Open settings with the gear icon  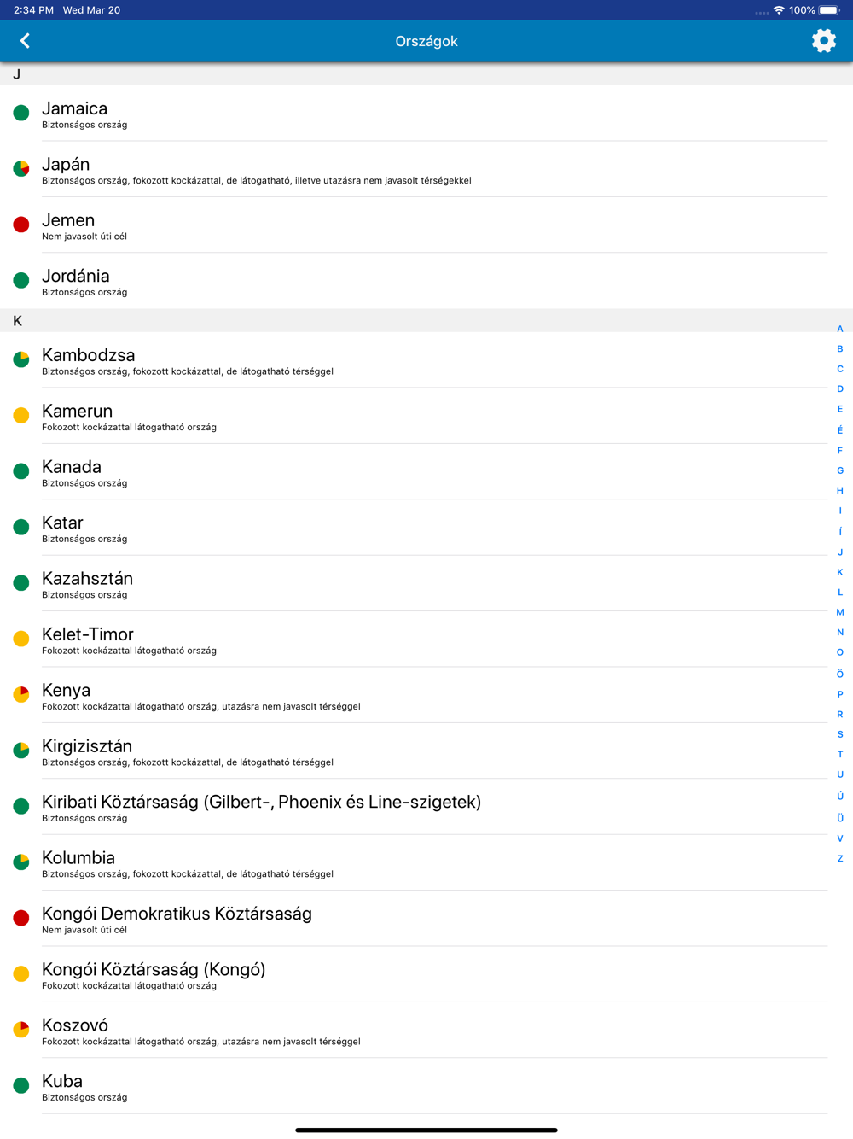point(823,41)
